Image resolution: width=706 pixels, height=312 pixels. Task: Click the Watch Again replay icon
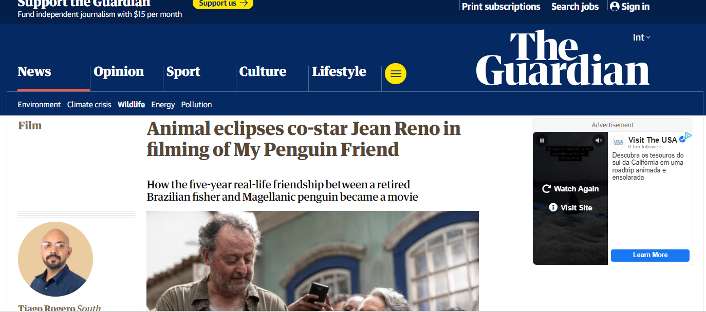(547, 189)
